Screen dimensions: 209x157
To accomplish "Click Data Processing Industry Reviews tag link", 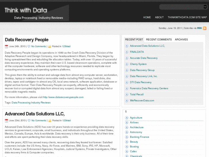I will 31,103.
